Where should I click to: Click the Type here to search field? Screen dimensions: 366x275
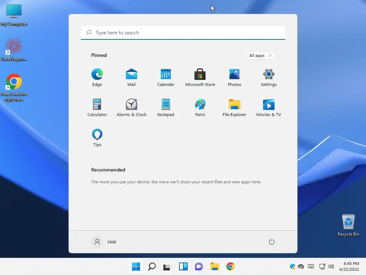(183, 33)
